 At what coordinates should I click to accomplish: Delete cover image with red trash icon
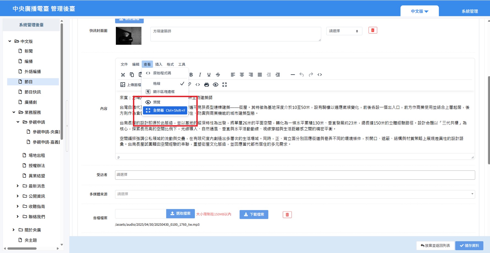(x=373, y=30)
